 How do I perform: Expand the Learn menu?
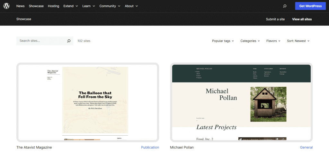click(x=89, y=6)
